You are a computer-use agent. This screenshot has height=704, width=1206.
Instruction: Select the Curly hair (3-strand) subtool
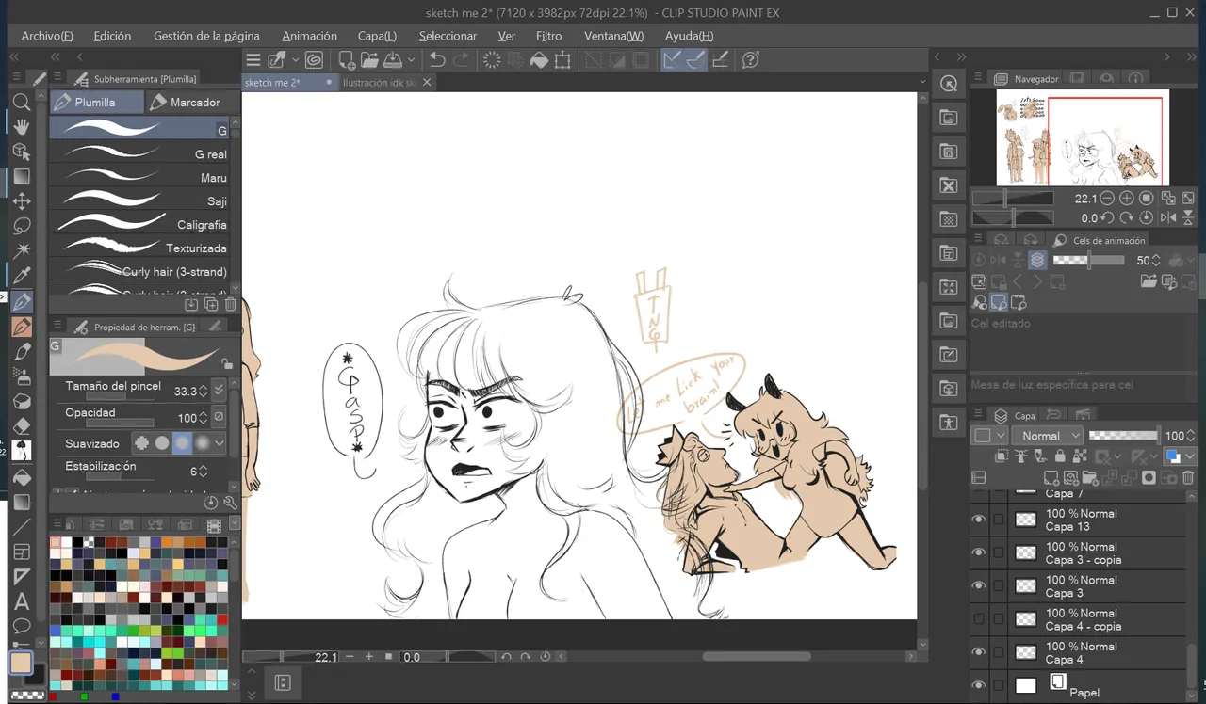pos(141,271)
